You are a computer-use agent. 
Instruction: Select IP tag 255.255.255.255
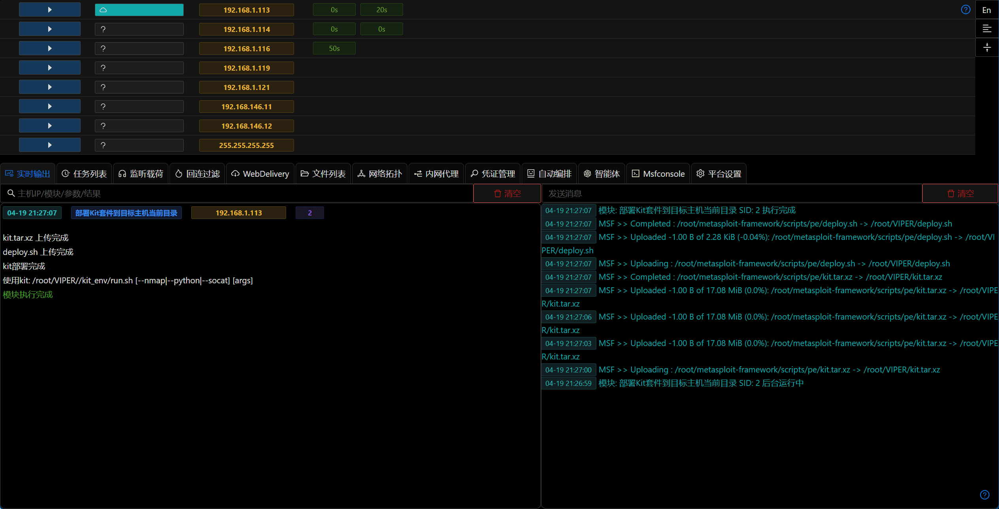click(247, 145)
